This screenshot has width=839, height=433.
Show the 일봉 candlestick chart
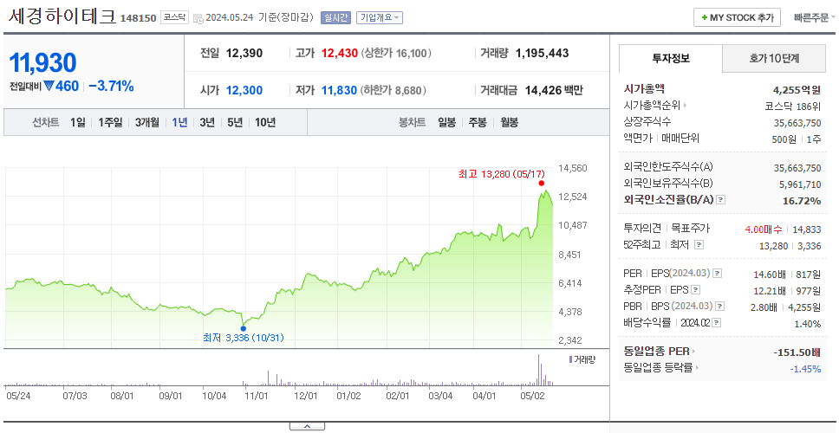[x=446, y=122]
